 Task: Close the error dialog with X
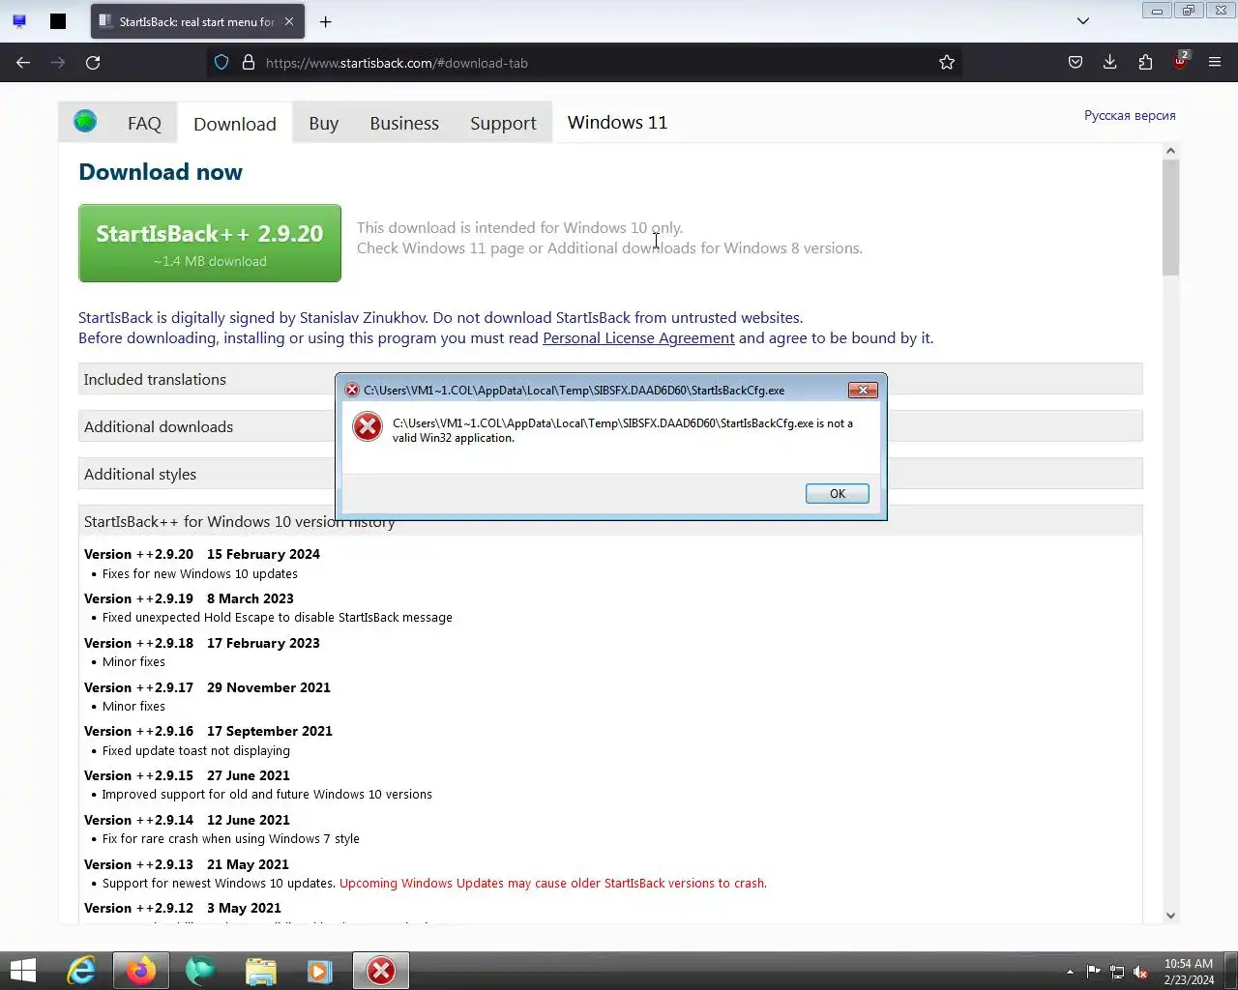point(863,390)
